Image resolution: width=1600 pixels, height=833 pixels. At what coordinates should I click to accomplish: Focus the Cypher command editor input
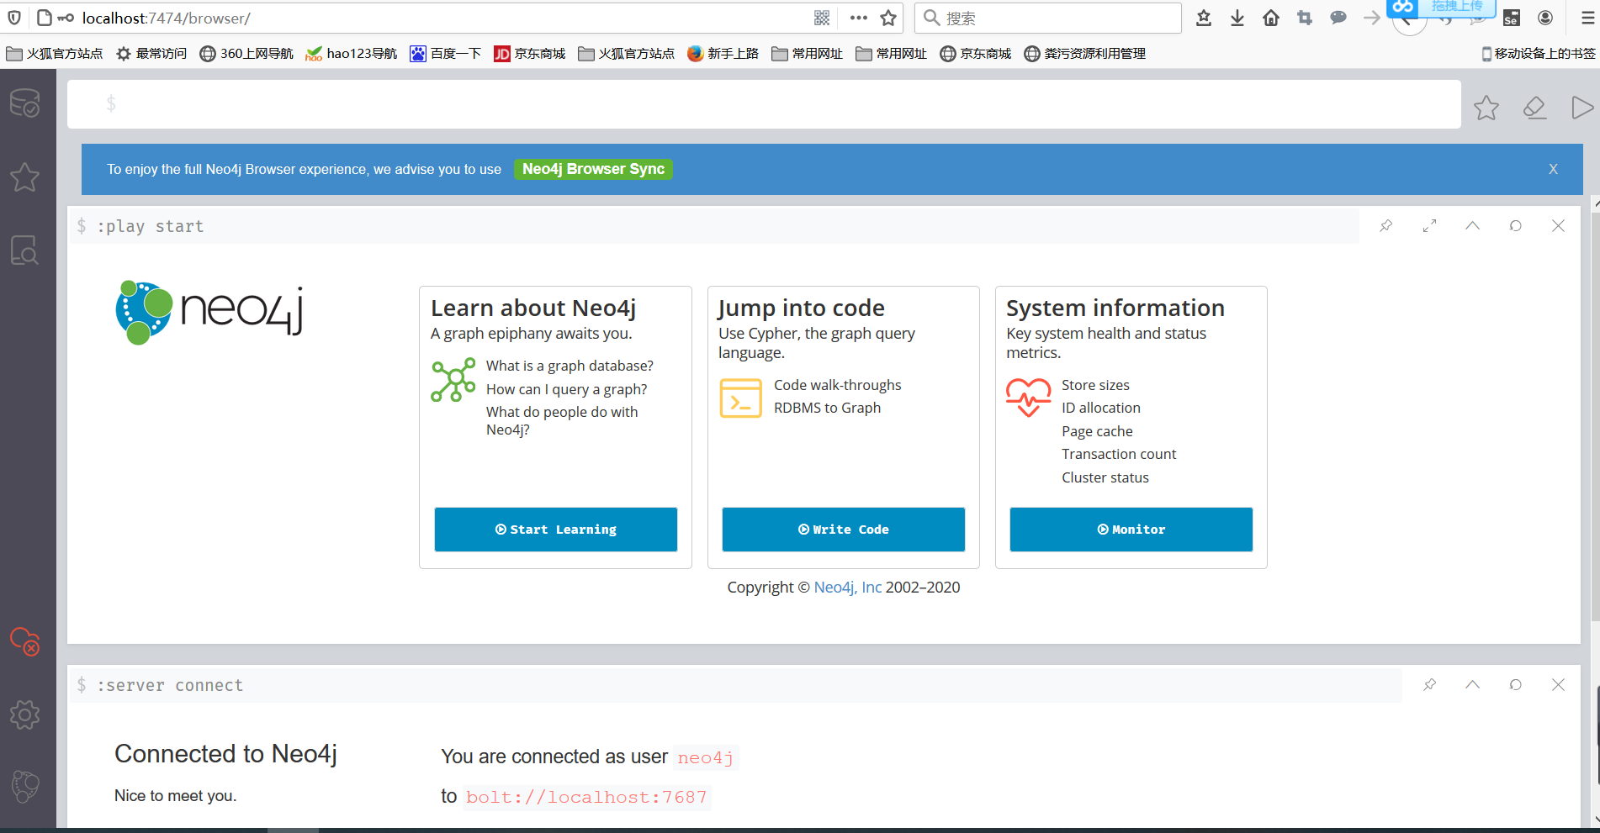(x=764, y=104)
